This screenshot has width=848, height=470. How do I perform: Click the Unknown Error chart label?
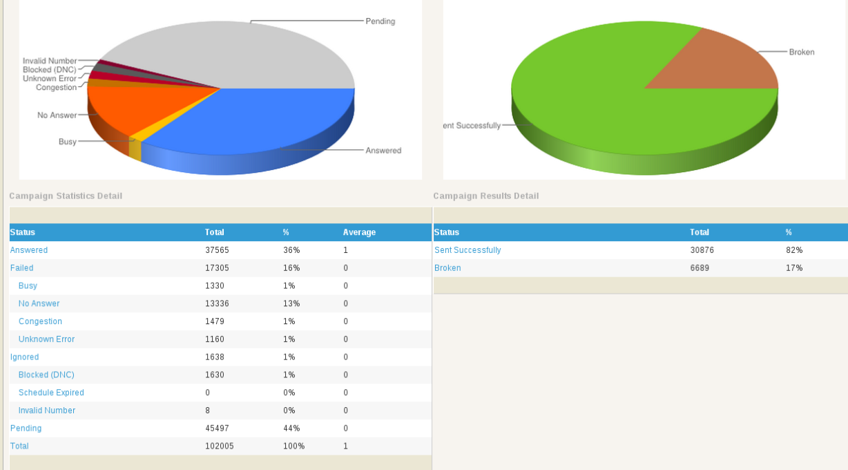point(50,79)
